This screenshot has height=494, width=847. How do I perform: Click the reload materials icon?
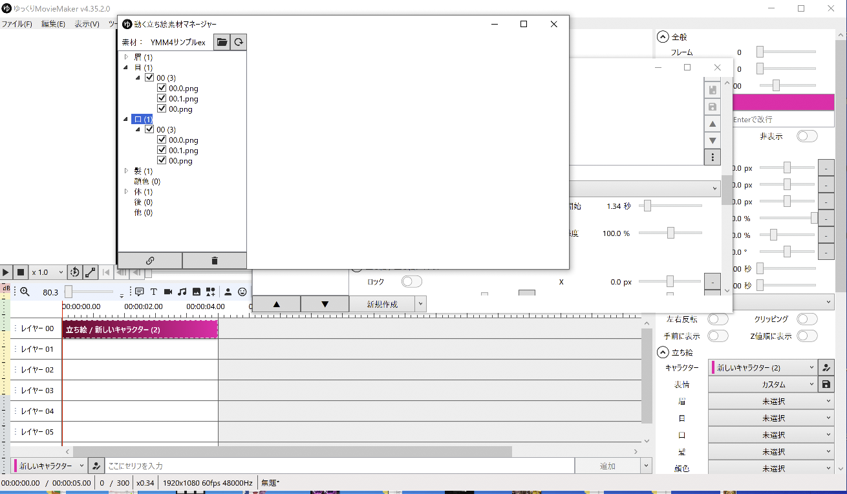239,42
